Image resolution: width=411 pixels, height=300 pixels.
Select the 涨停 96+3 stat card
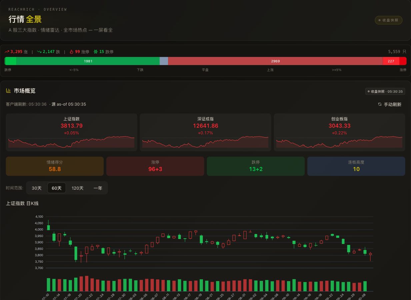pyautogui.click(x=155, y=166)
